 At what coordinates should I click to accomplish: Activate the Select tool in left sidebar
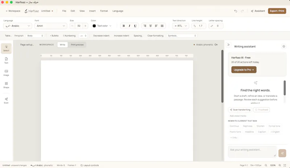tap(6, 49)
